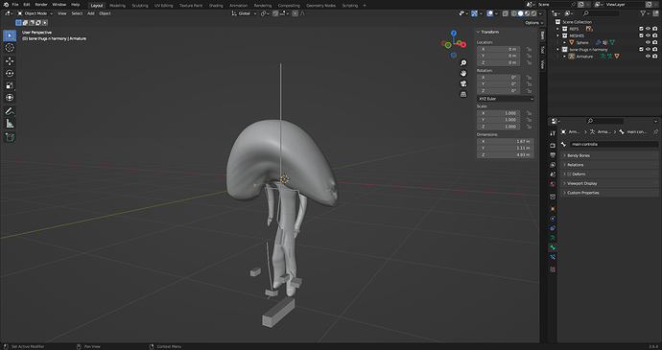Open the XYZ Euler rotation mode dropdown
This screenshot has height=350, width=662.
point(506,99)
